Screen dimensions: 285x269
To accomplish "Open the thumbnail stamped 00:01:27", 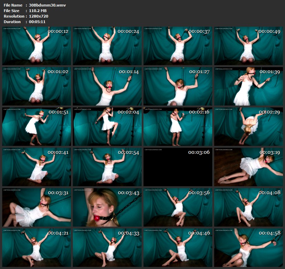I will click(178, 86).
